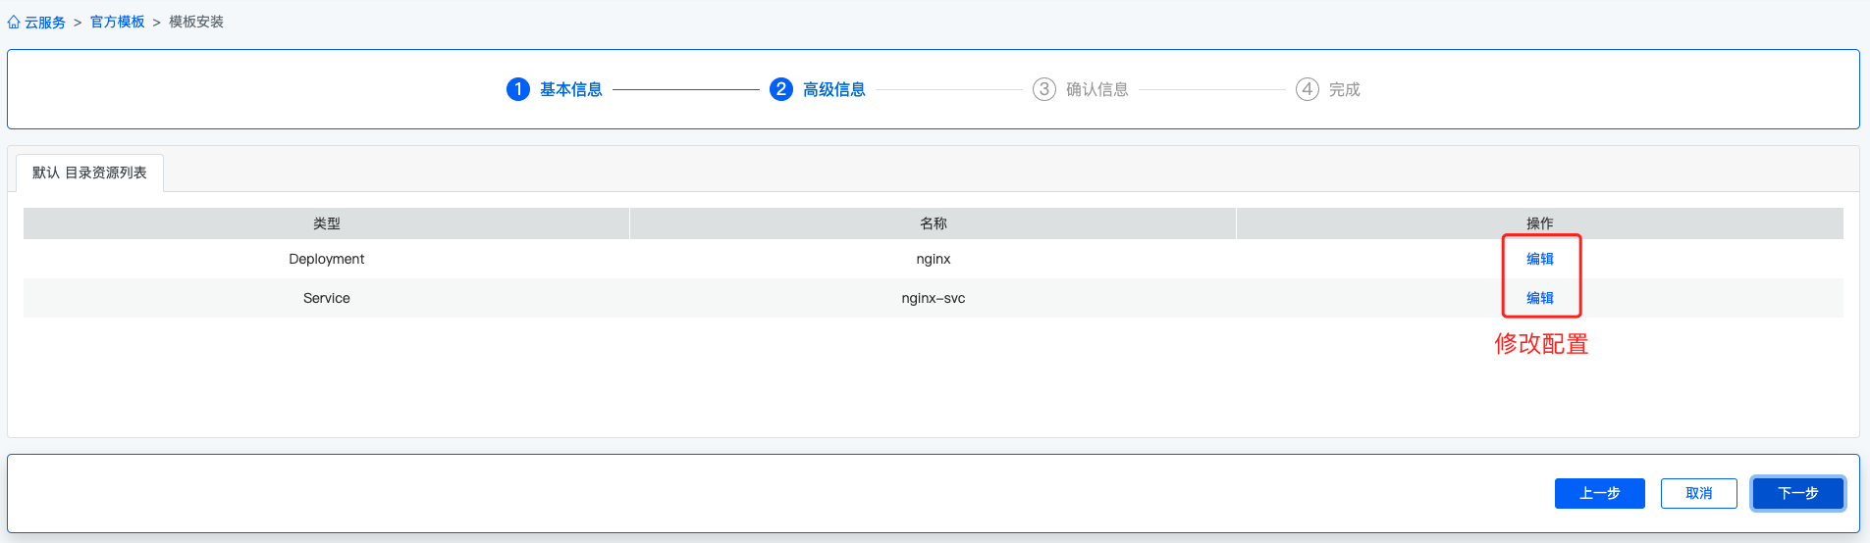Go to 官方模板 breadcrumb link
This screenshot has height=543, width=1870.
pos(118,22)
